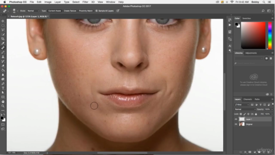
Task: Select the Move tool
Action: [x=3, y=21]
